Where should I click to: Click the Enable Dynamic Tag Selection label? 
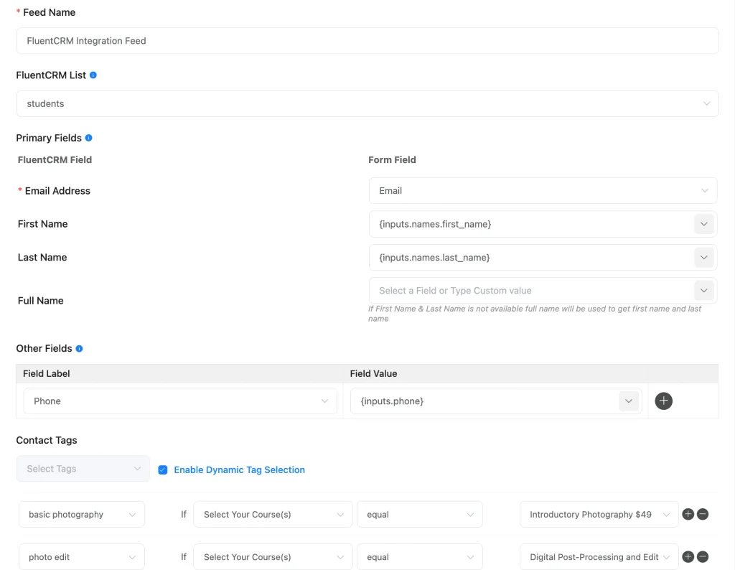pos(239,469)
